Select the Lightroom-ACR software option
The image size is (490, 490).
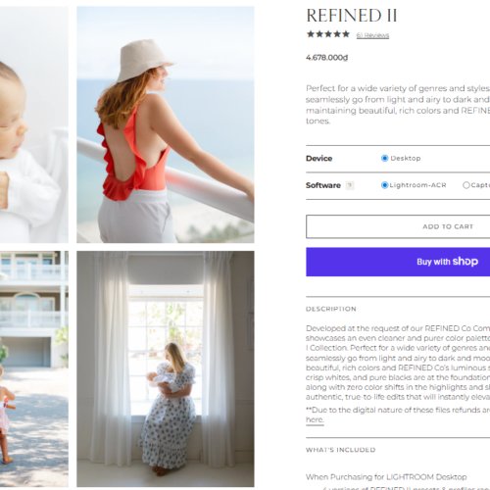click(384, 185)
